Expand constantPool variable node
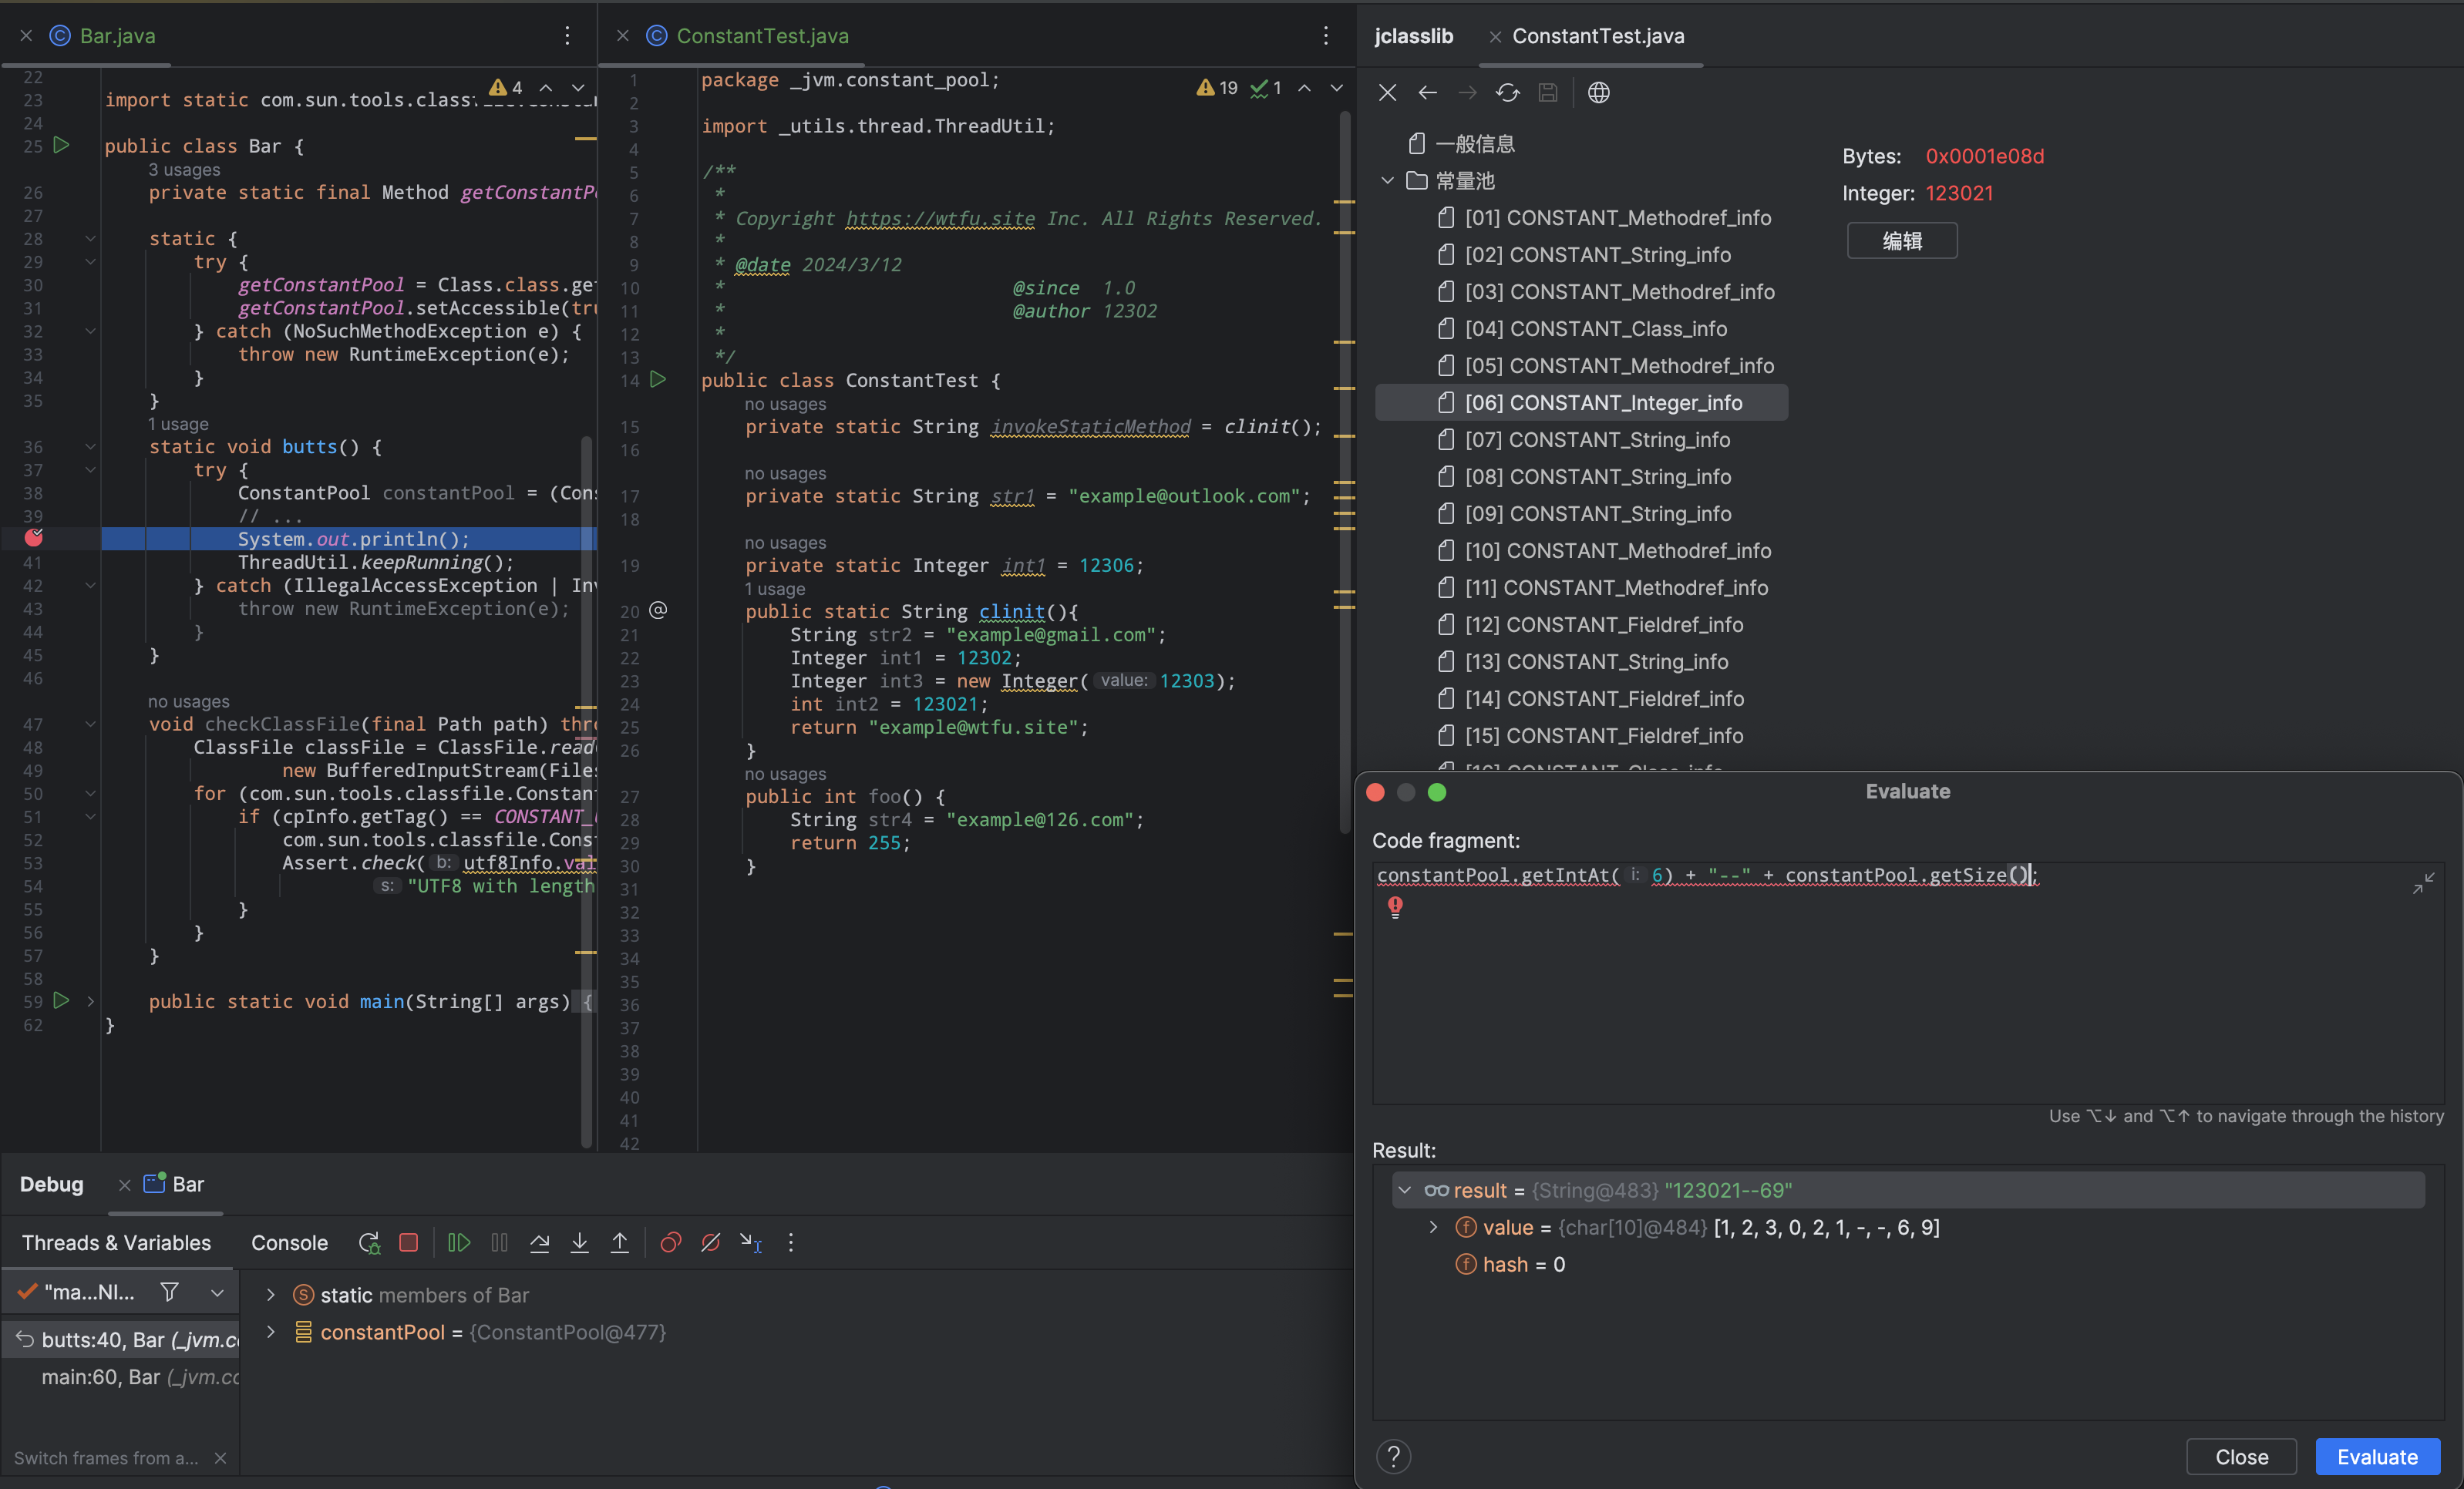 270,1332
